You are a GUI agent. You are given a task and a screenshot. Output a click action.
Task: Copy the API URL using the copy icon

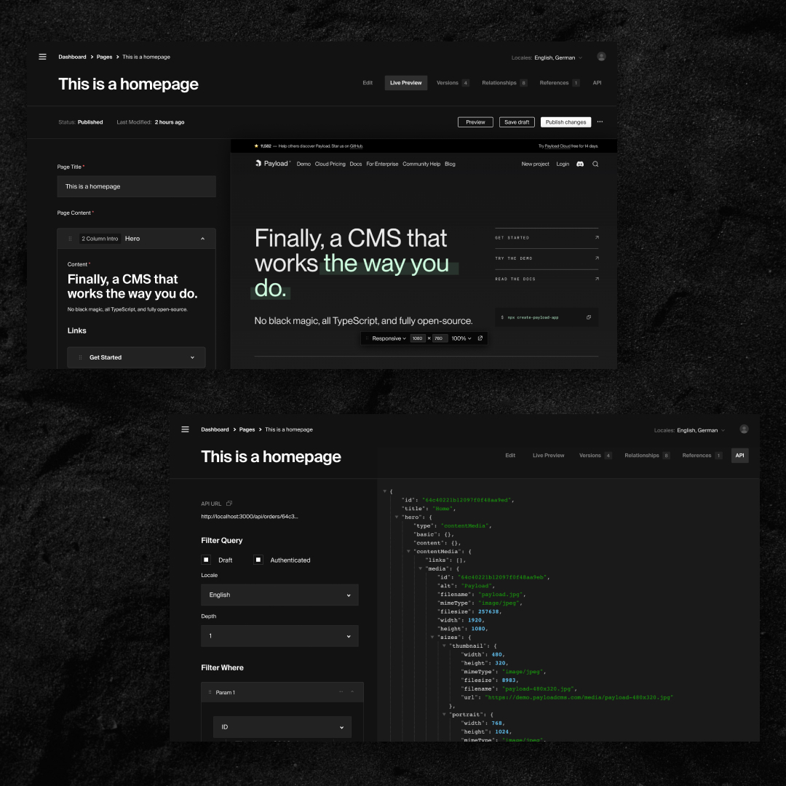pos(229,504)
